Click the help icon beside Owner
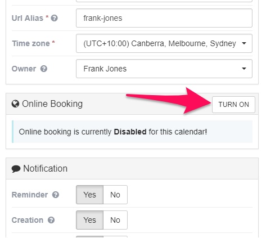 (44, 69)
